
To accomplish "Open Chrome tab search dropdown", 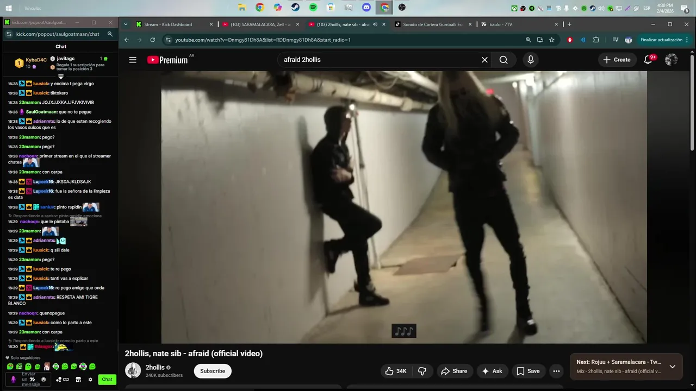I will 126,24.
